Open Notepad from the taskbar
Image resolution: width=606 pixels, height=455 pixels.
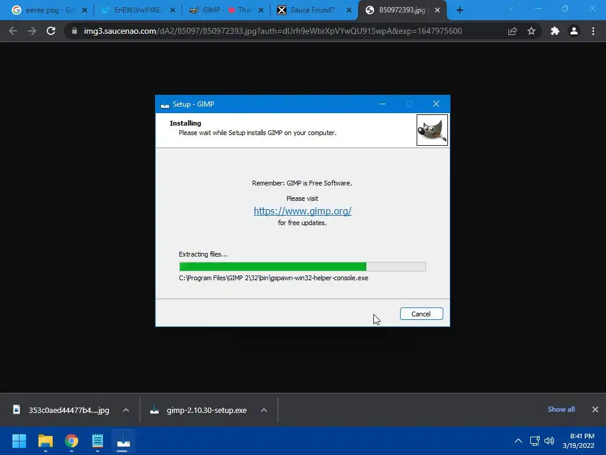98,441
